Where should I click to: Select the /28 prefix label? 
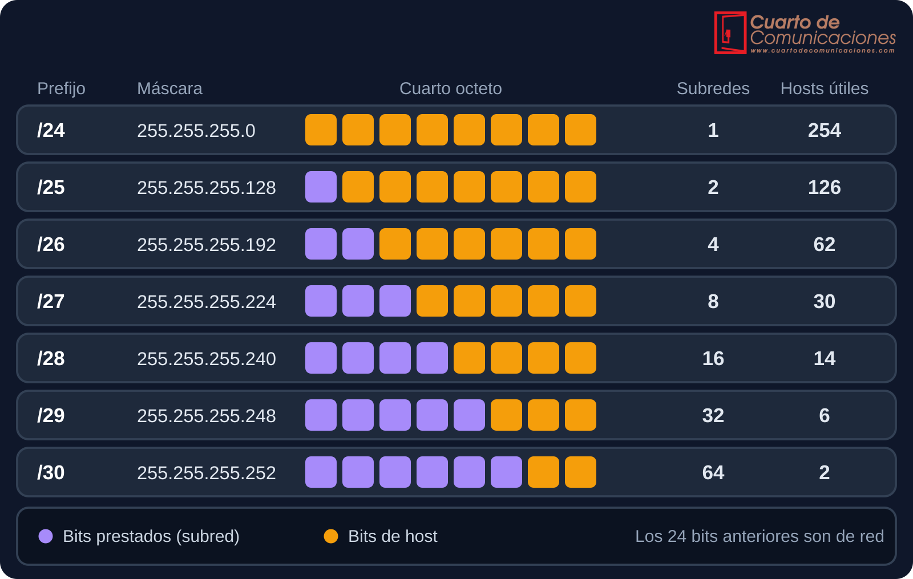pyautogui.click(x=51, y=358)
